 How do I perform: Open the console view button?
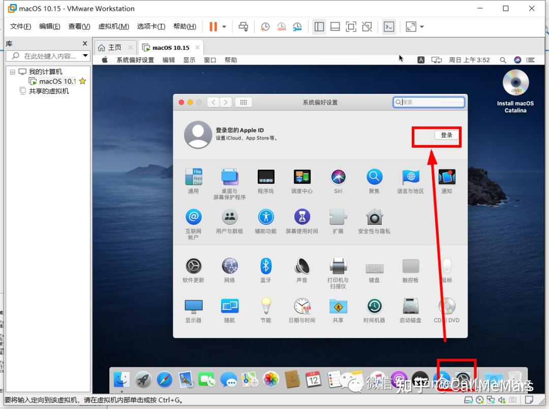pyautogui.click(x=389, y=26)
